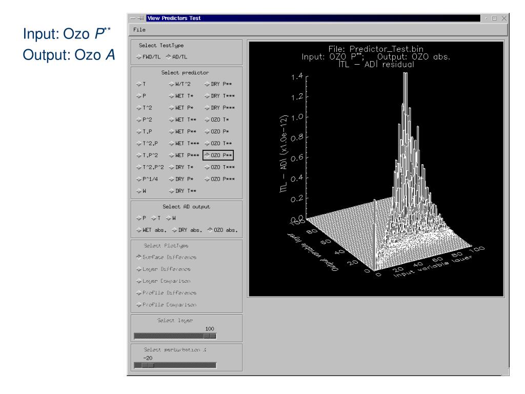Choose predictor W/T^2
The height and width of the screenshot is (394, 525).
coord(180,84)
